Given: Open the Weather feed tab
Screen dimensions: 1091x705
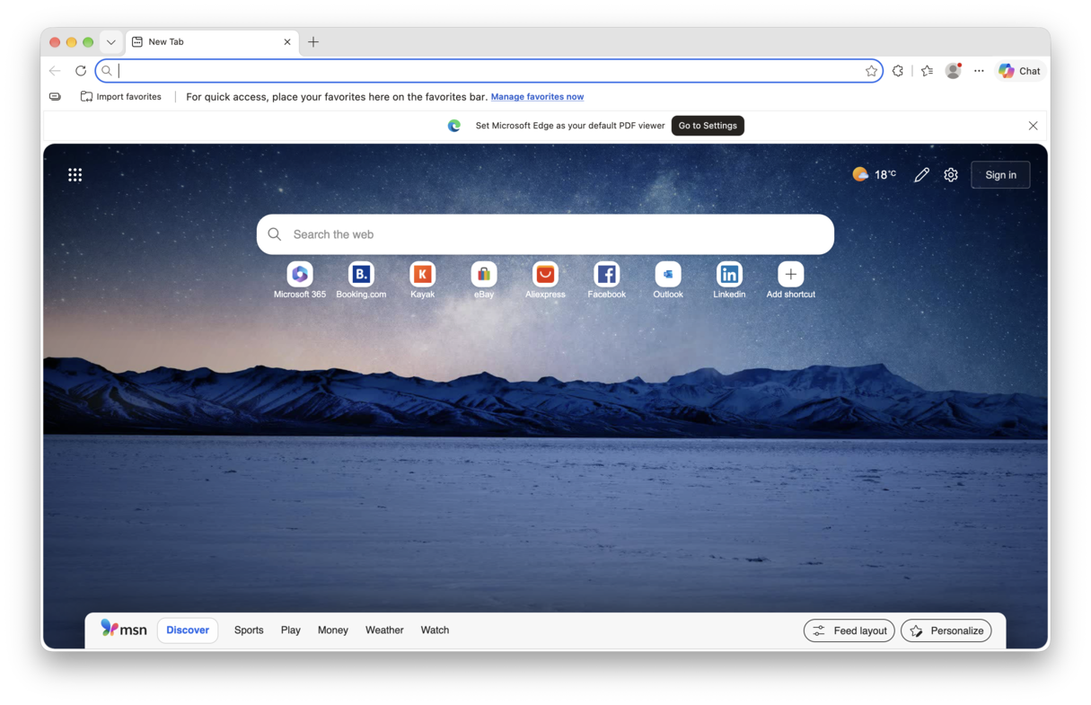Looking at the screenshot, I should click(384, 630).
